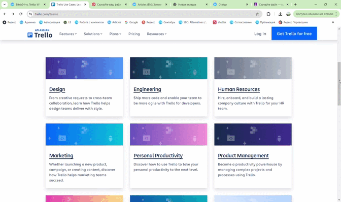Open the Админка bookmark
The width and height of the screenshot is (341, 202).
[27, 22]
